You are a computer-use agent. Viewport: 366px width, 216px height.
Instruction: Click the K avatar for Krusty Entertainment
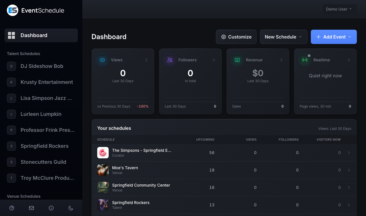coord(11,82)
